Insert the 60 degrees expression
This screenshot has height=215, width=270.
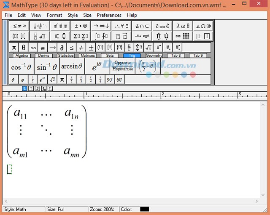119,80
